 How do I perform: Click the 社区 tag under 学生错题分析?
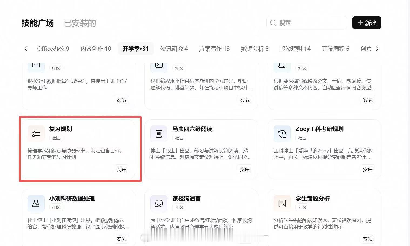pos(302,208)
